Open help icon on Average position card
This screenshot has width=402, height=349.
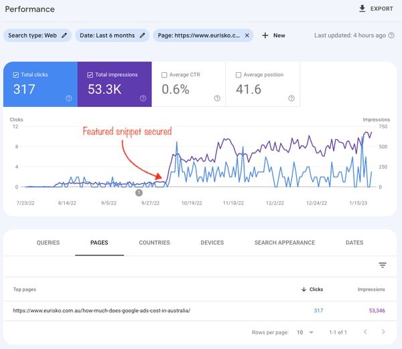pyautogui.click(x=291, y=98)
